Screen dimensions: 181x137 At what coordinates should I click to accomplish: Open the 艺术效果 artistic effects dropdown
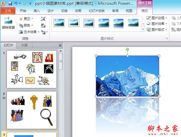click(29, 32)
